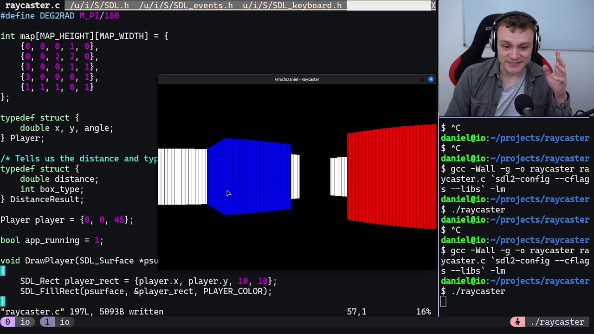Screen dimensions: 594x334
Task: Click the 'SDL_Rect player_rect' line
Action: pos(148,281)
